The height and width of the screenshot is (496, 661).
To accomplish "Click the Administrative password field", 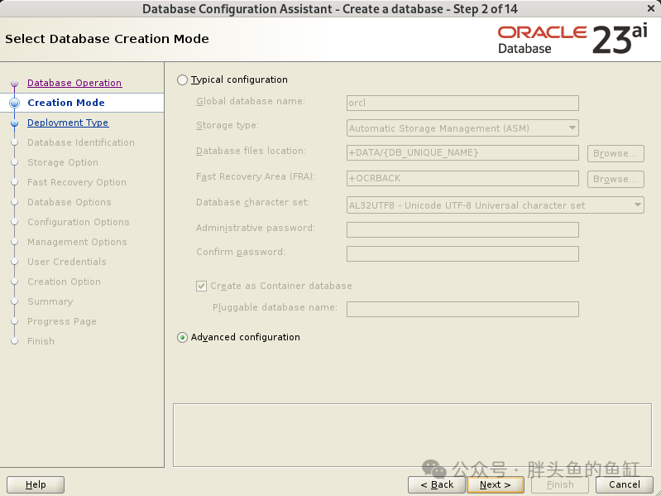I will pyautogui.click(x=462, y=230).
